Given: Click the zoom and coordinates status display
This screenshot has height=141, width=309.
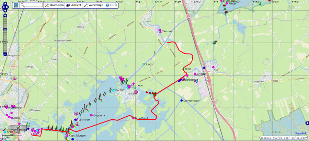Looking at the screenshot, I should click(283, 138).
